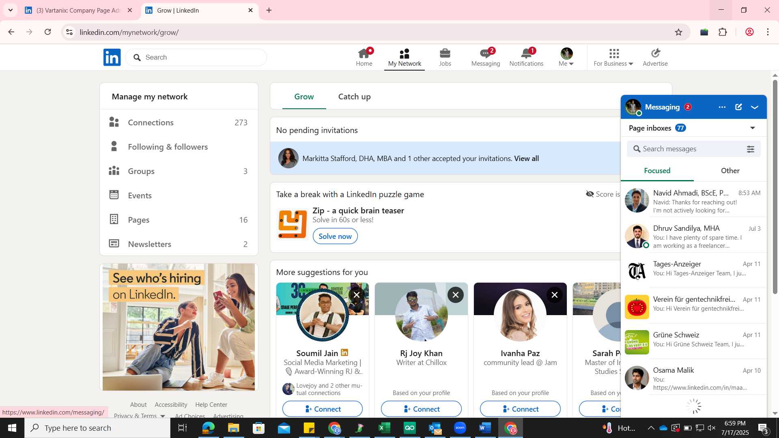This screenshot has height=438, width=779.
Task: Collapse the Messaging panel chevron
Action: tap(755, 107)
